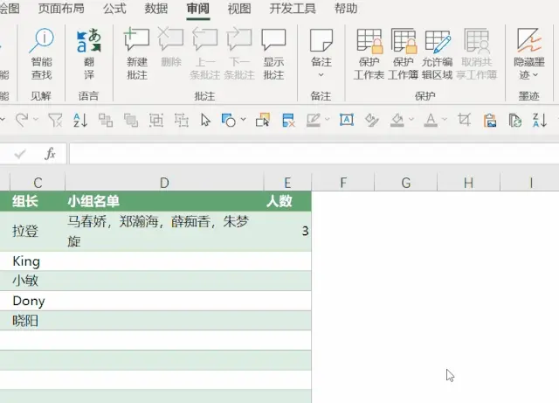559x403 pixels.
Task: Apply the fill color bucket
Action: pyautogui.click(x=397, y=121)
